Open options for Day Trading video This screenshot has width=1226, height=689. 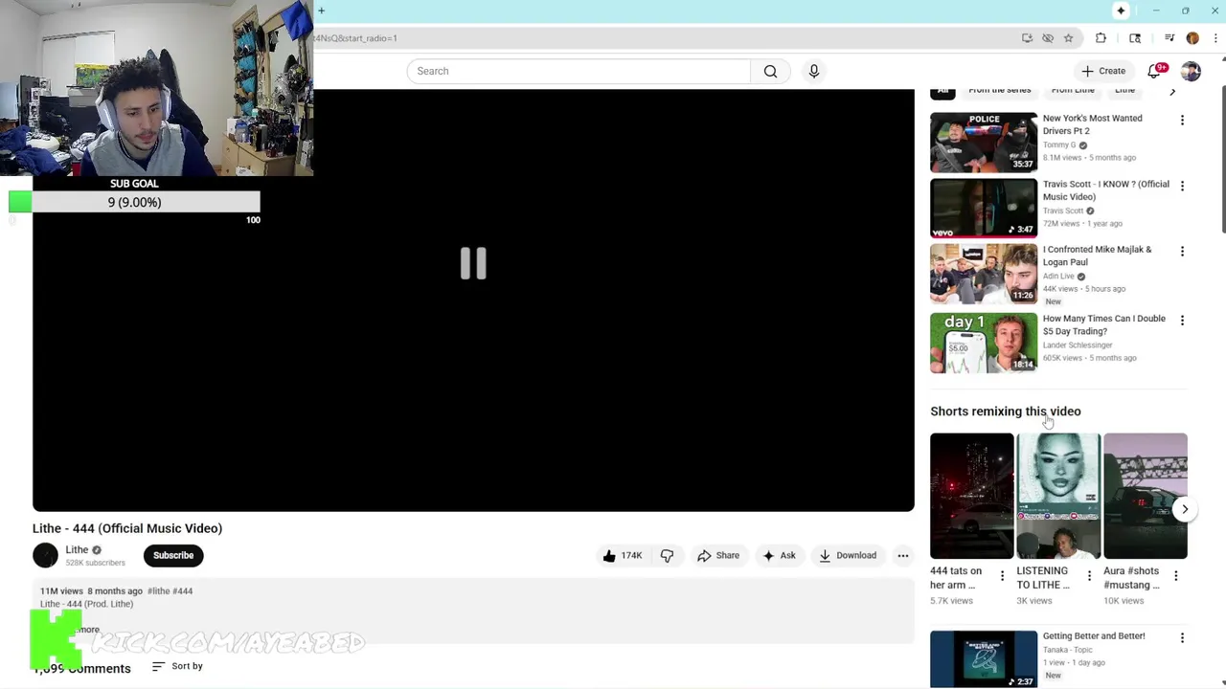click(1182, 321)
